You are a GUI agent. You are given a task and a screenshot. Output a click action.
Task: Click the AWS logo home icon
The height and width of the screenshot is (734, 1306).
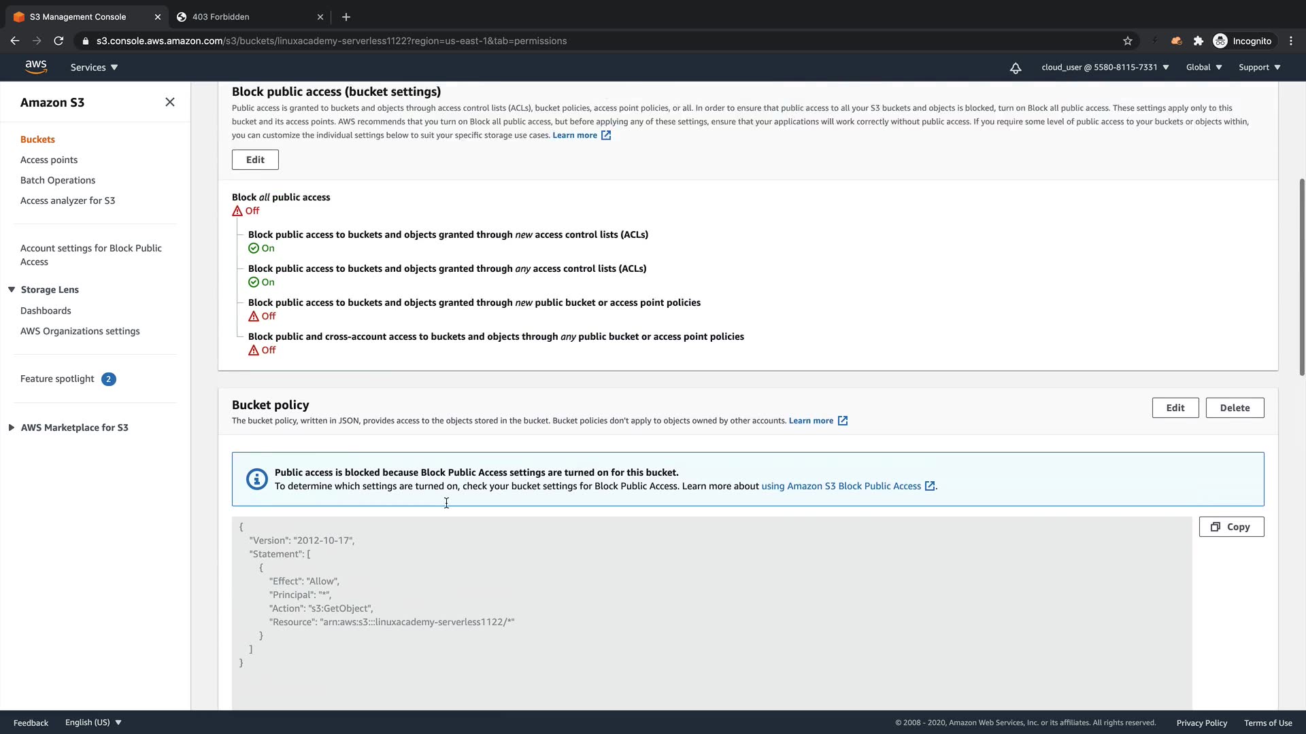pyautogui.click(x=35, y=67)
